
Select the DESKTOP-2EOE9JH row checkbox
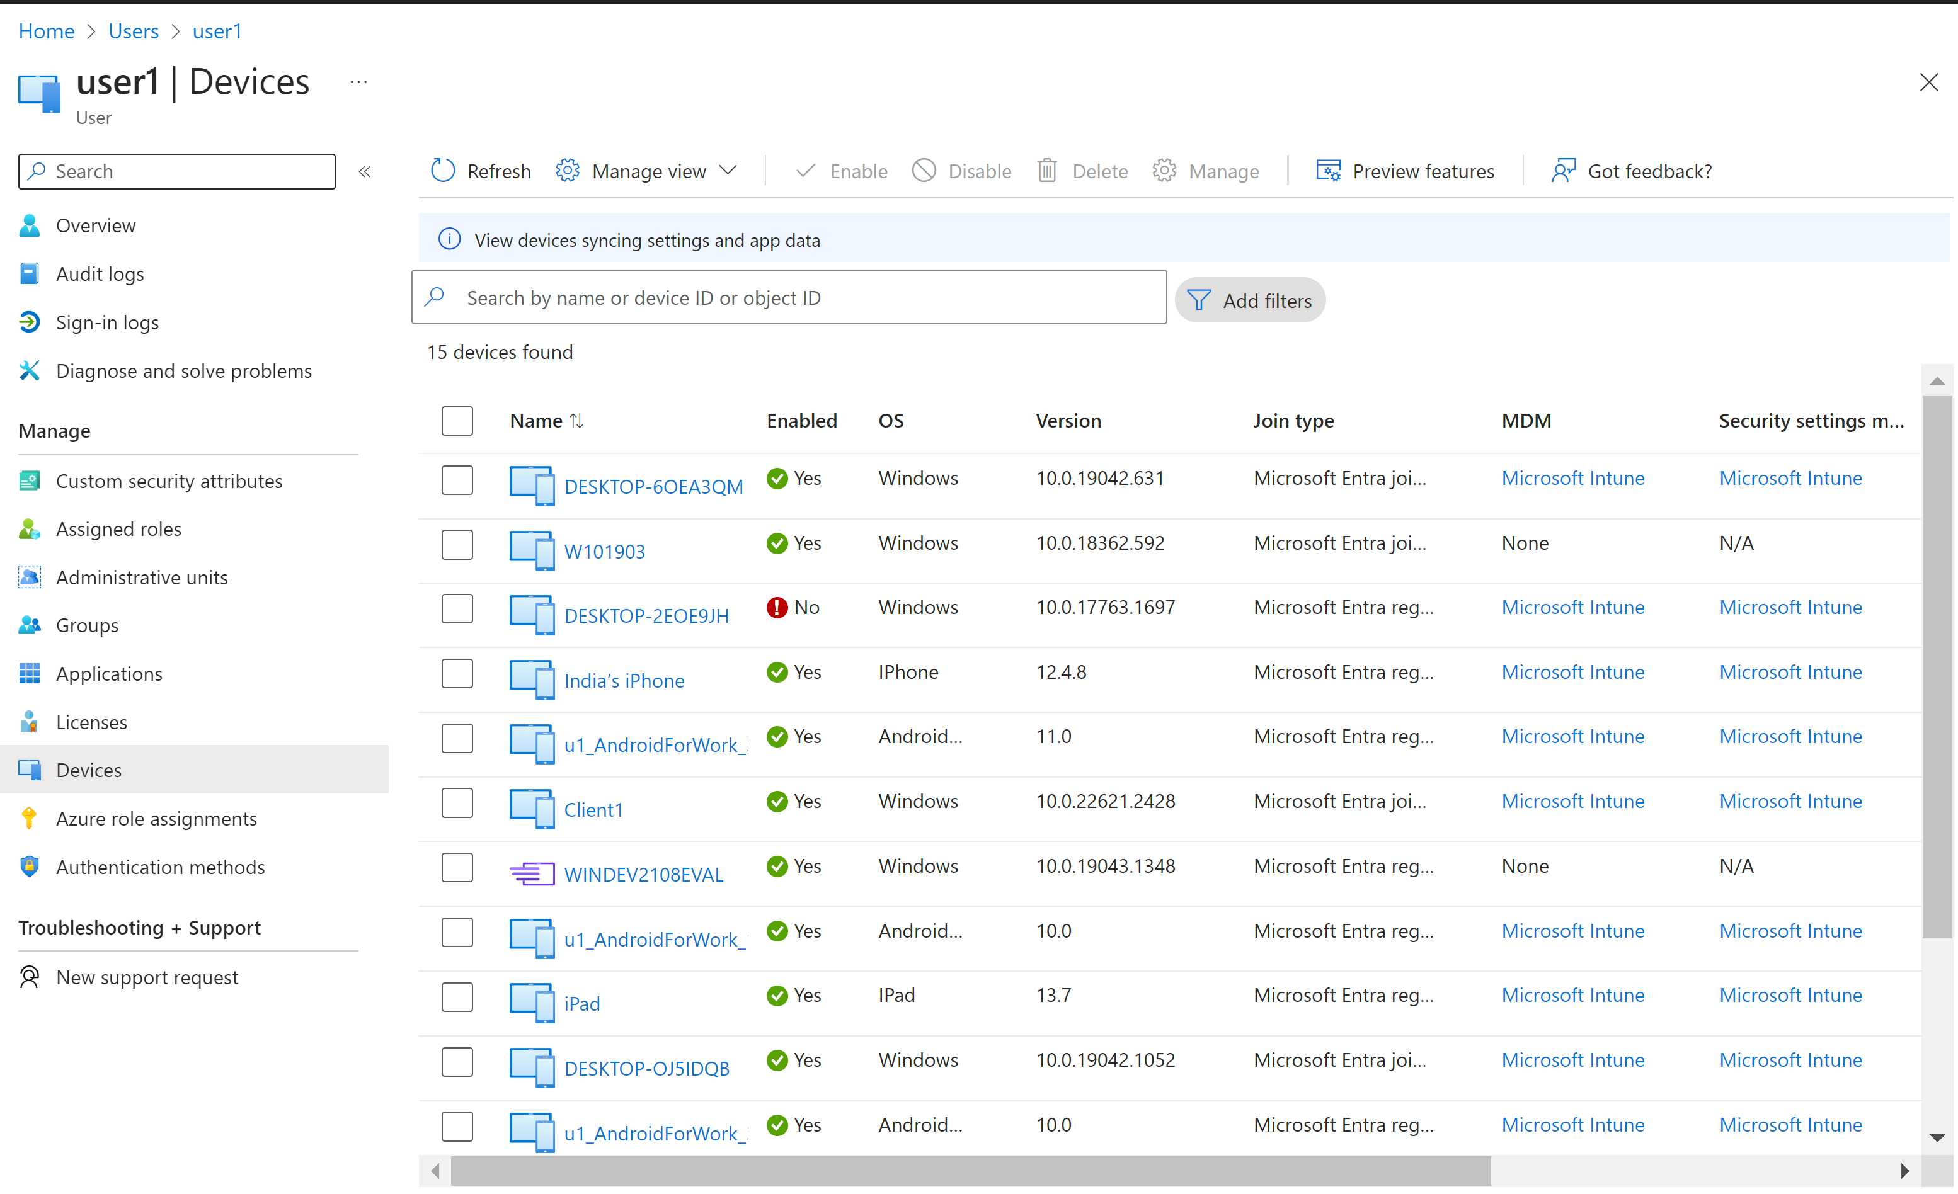point(457,610)
